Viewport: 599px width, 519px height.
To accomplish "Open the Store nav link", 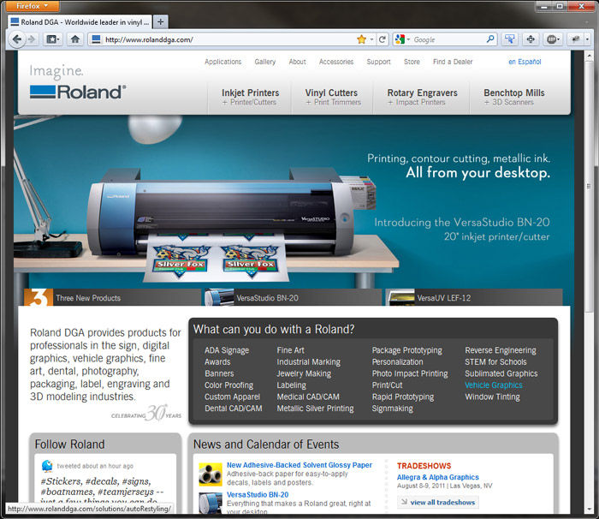I will pos(412,62).
